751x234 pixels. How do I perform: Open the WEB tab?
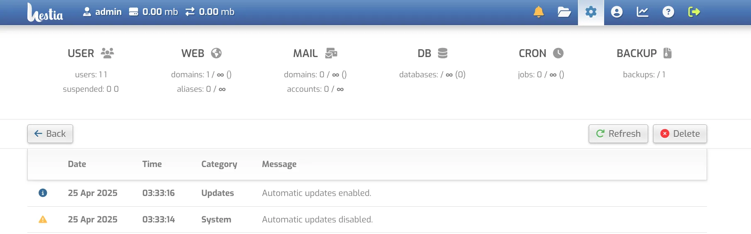click(201, 53)
